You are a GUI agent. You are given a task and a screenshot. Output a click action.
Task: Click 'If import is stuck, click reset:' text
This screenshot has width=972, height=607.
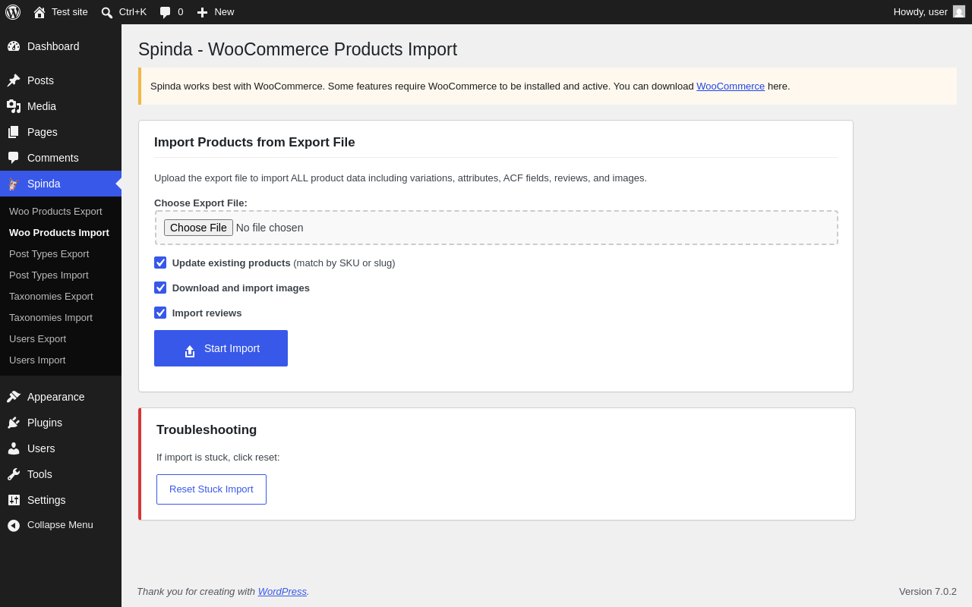point(218,457)
